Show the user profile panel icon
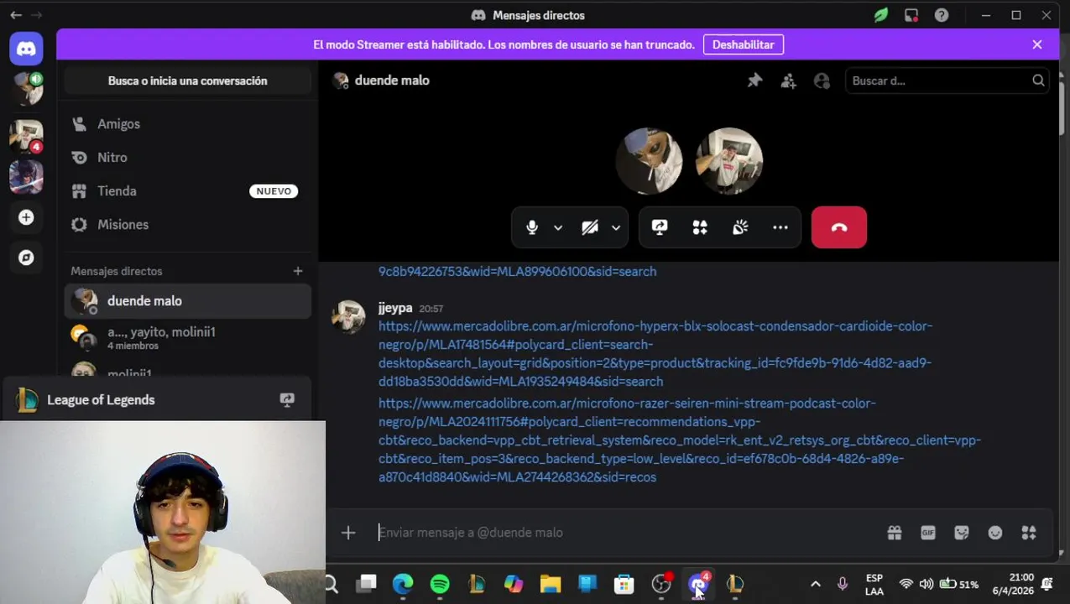The image size is (1070, 604). click(x=822, y=81)
